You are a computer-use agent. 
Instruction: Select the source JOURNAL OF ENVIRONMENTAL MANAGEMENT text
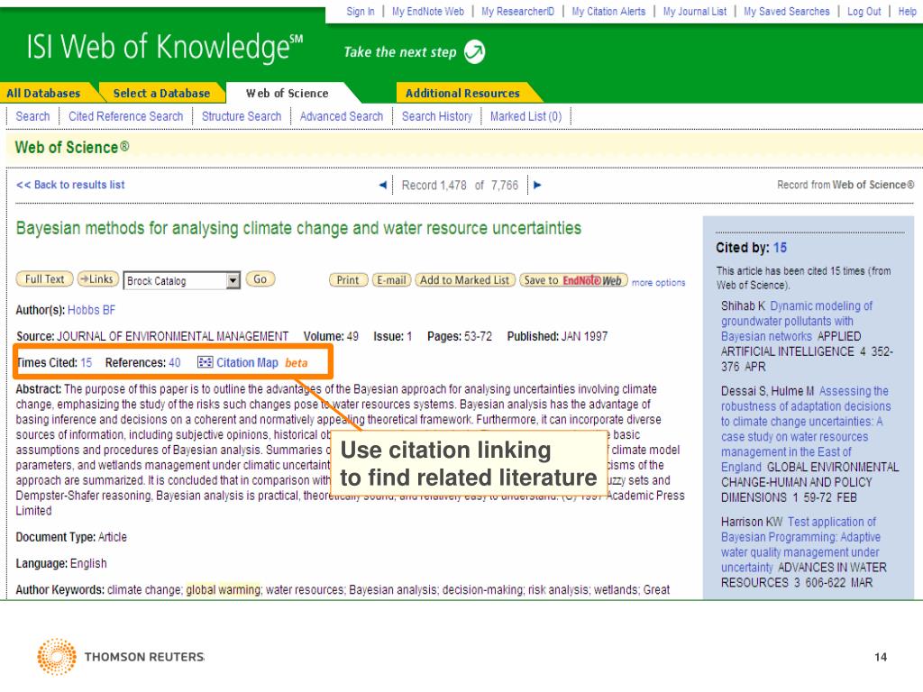coord(172,337)
